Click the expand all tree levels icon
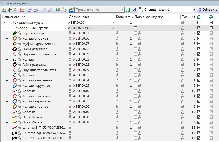 coord(58,10)
